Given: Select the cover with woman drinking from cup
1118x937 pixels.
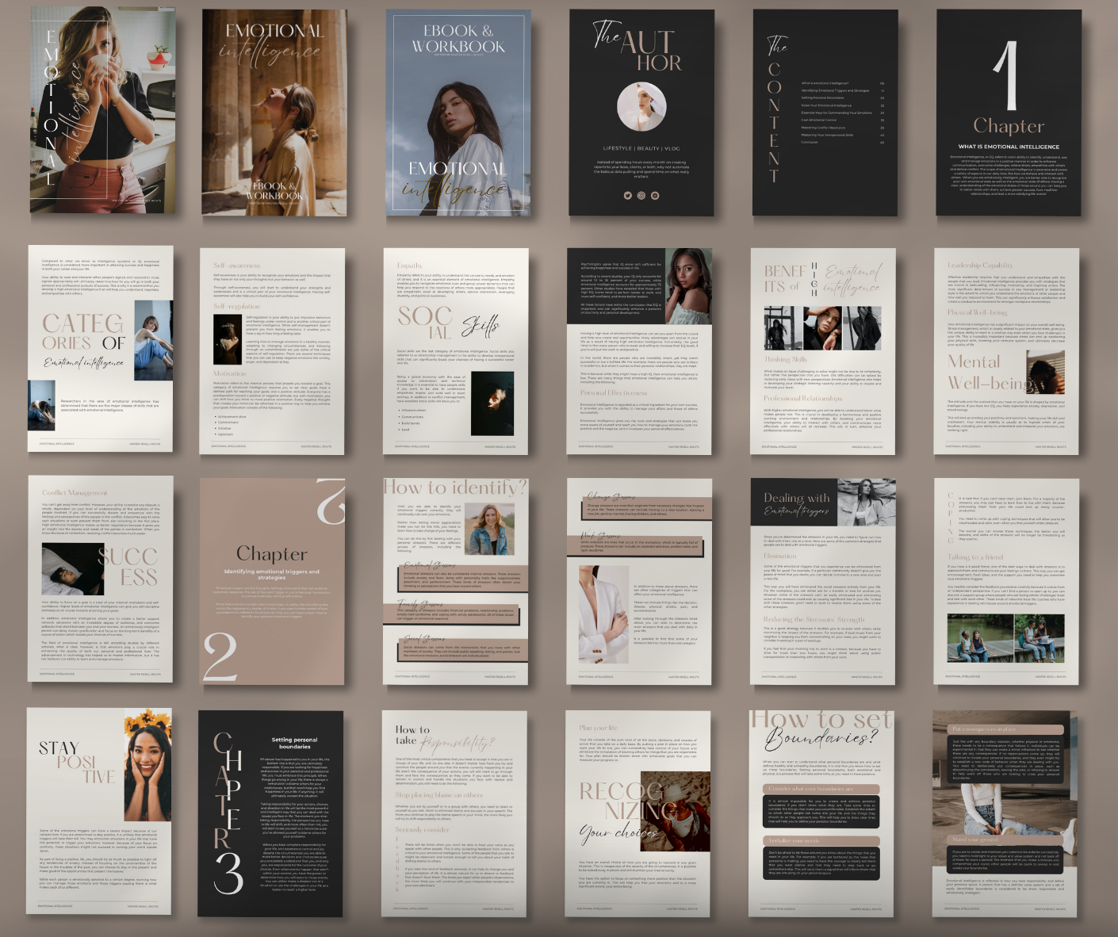Looking at the screenshot, I should pyautogui.click(x=102, y=111).
